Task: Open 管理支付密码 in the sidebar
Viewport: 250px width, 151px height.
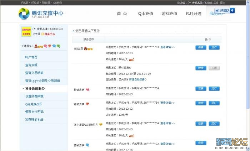Action: [34, 112]
